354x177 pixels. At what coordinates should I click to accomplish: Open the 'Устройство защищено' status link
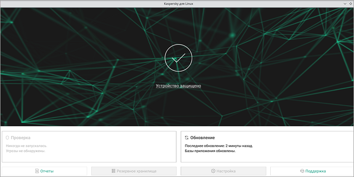pos(178,86)
